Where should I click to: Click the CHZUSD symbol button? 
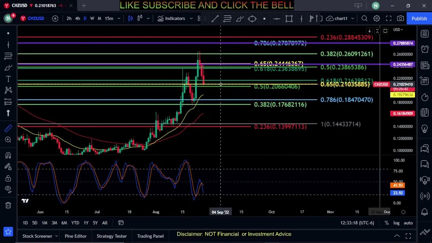point(32,19)
